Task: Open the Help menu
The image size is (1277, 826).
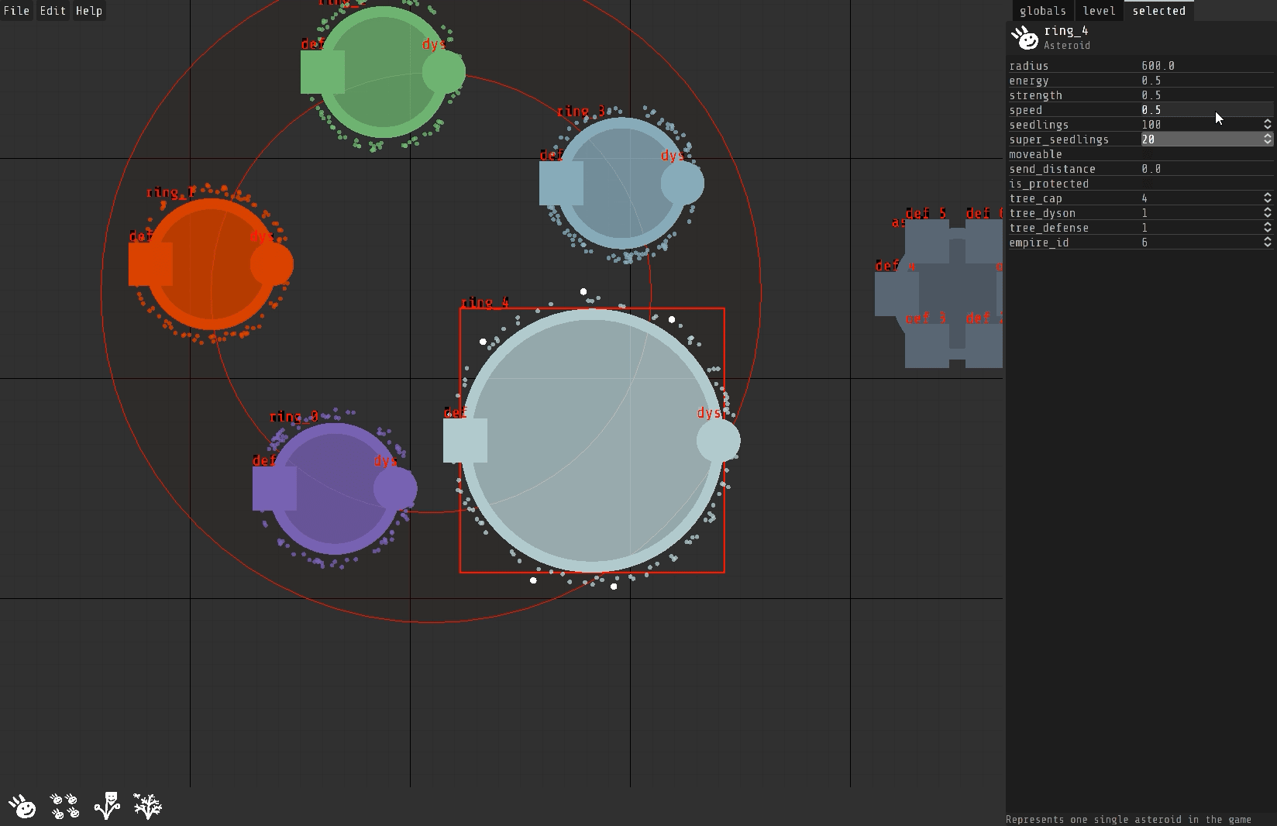Action: (x=88, y=11)
